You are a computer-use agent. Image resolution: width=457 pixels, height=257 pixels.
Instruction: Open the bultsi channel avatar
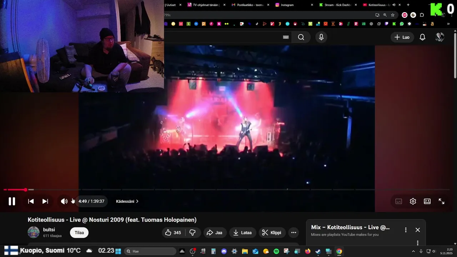point(34,232)
